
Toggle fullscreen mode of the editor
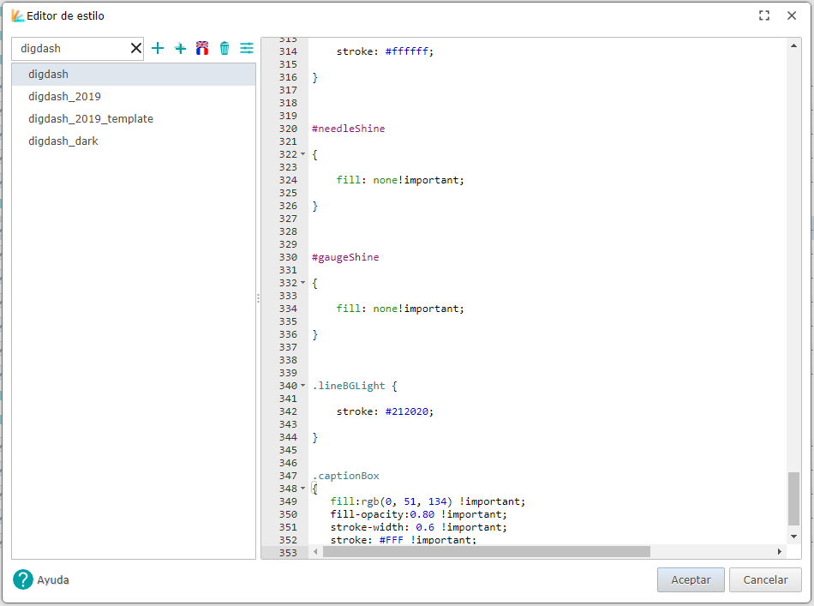764,15
